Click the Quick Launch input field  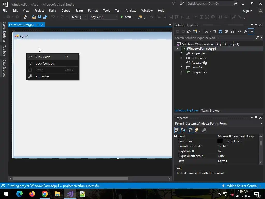point(210,4)
